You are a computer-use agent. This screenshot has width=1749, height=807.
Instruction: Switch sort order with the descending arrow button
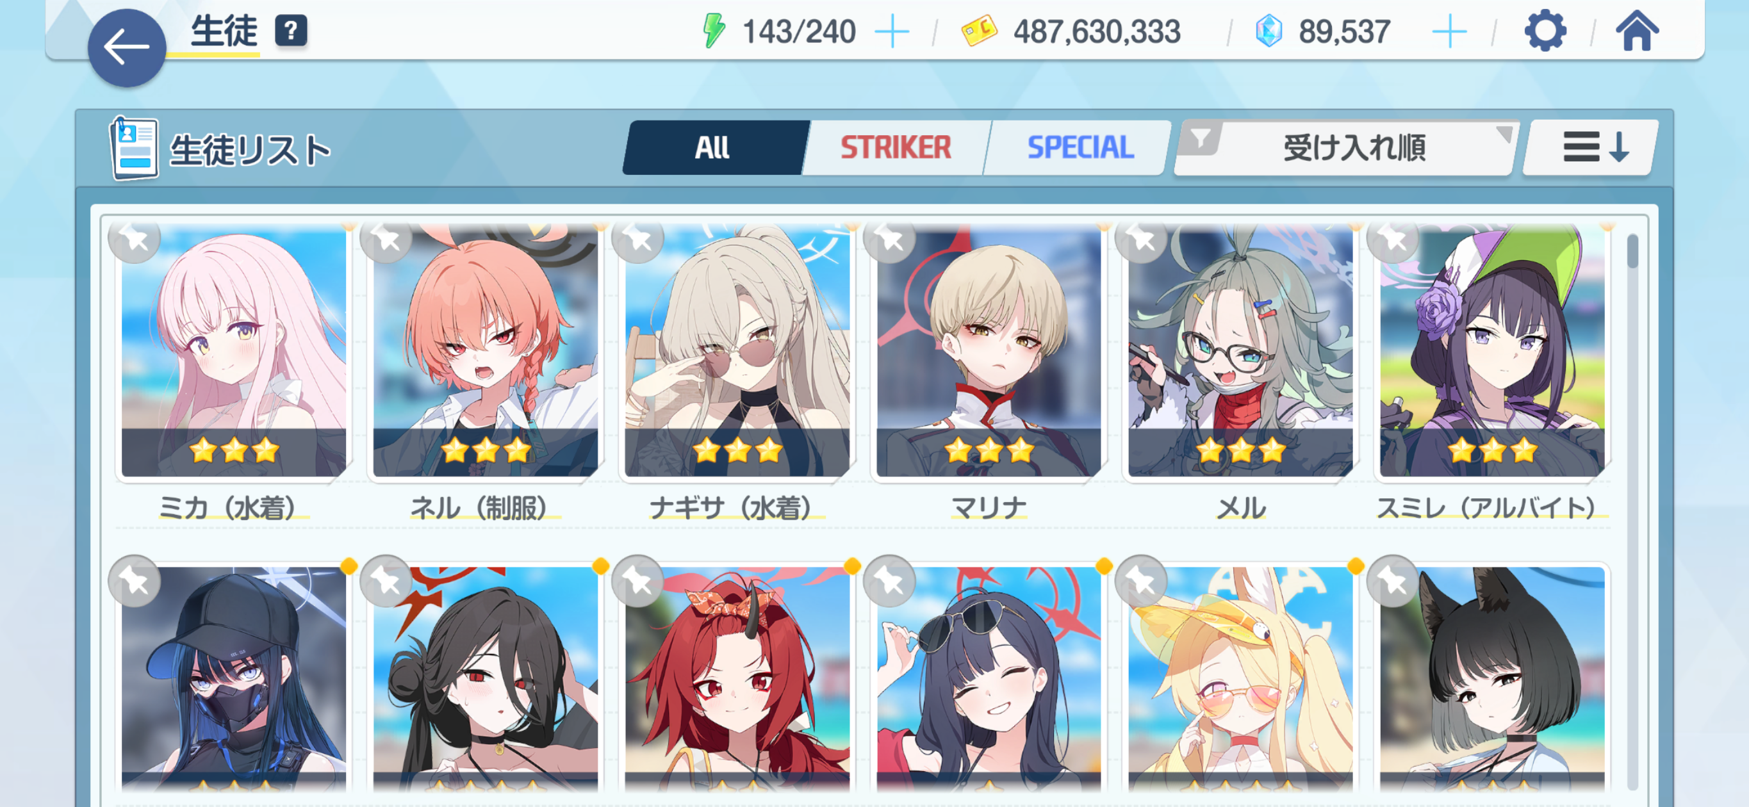[x=1590, y=148]
